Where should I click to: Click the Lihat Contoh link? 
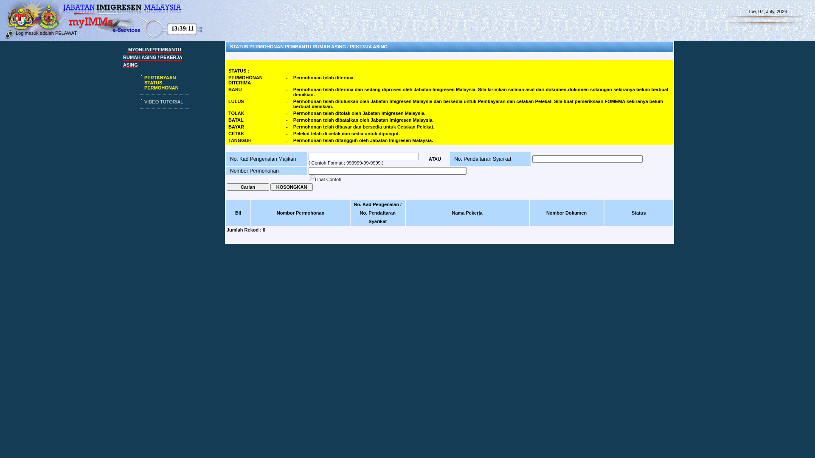coord(328,179)
